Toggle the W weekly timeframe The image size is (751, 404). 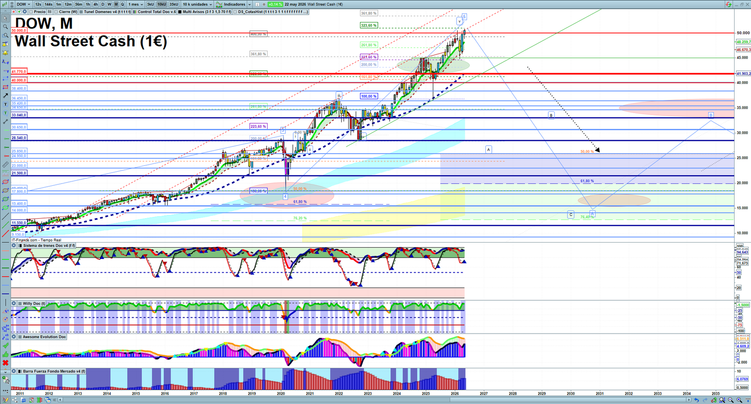click(x=109, y=4)
